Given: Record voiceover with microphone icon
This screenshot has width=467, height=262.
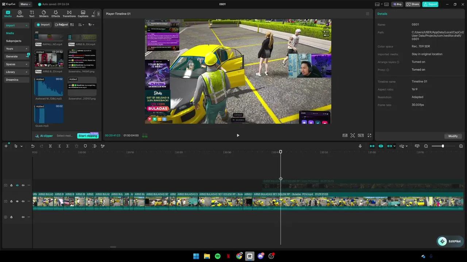Looking at the screenshot, I should [360, 146].
